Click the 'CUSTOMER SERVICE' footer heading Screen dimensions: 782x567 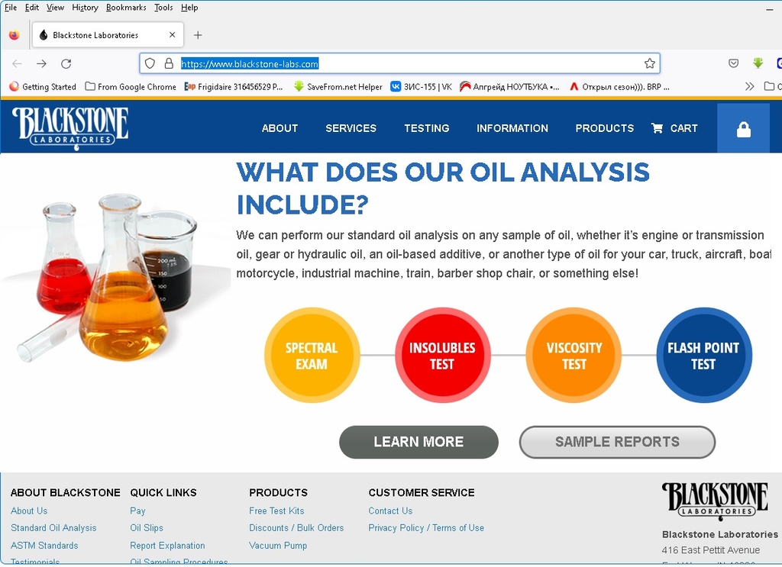click(422, 492)
